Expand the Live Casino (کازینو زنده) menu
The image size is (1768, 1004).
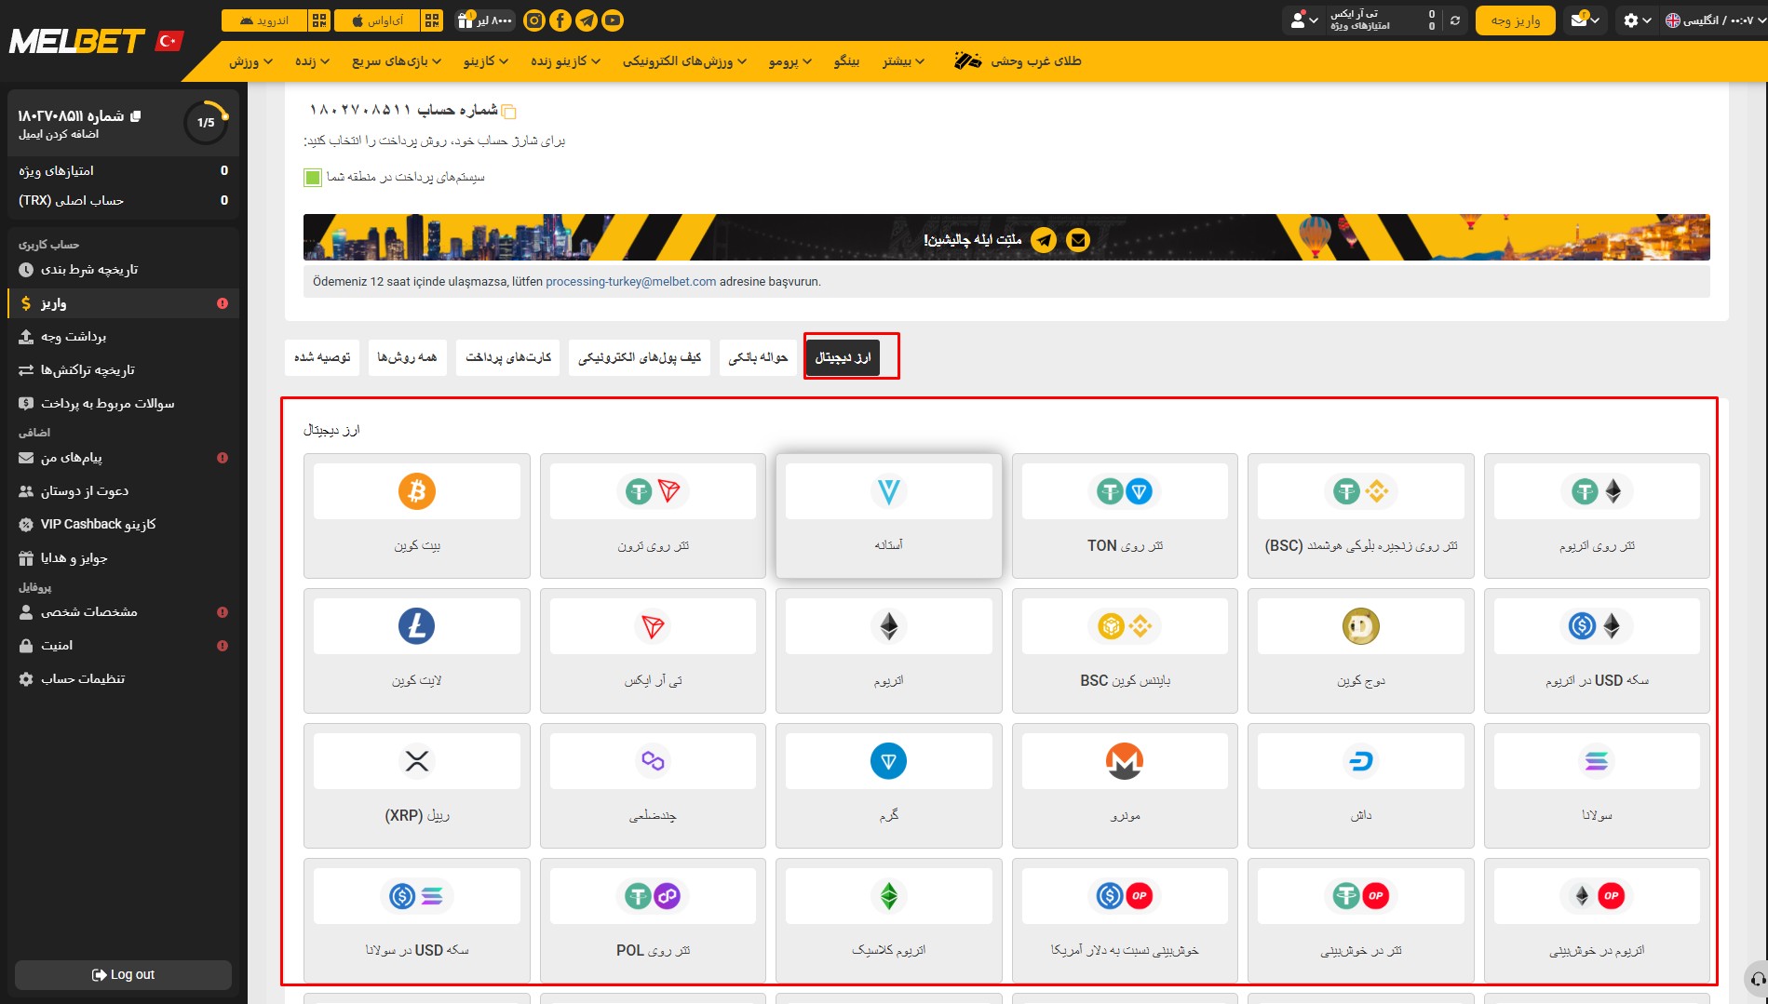tap(566, 61)
